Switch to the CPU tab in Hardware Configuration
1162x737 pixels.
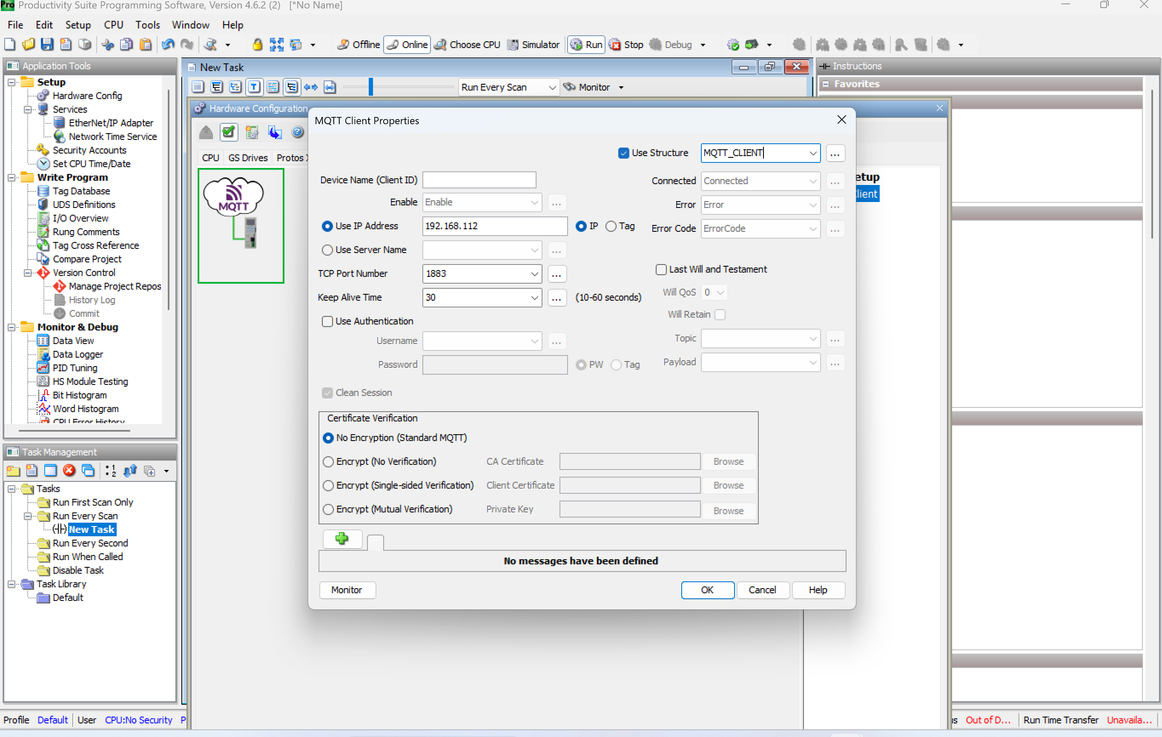coord(210,158)
